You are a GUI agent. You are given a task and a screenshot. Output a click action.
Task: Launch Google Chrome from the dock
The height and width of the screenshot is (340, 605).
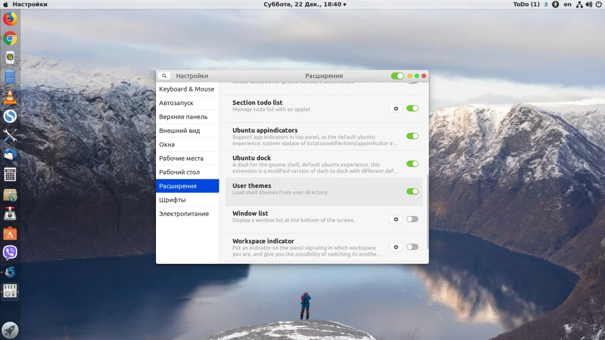pyautogui.click(x=10, y=38)
